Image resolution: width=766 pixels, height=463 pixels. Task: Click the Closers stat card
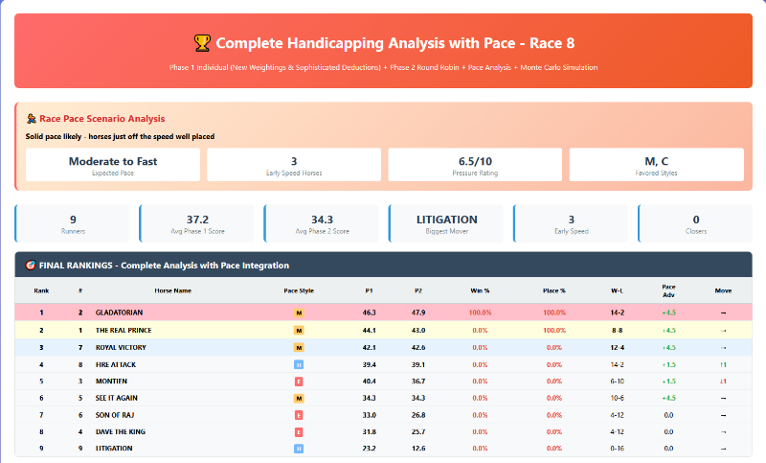click(695, 223)
